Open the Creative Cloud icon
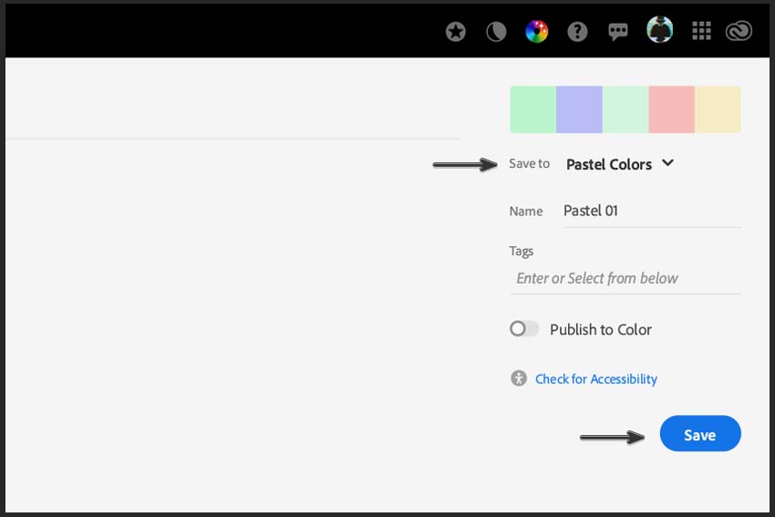Viewport: 775px width, 517px height. [x=739, y=32]
